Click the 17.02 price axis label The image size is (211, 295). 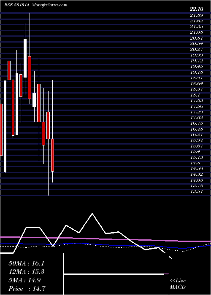coord(197,118)
